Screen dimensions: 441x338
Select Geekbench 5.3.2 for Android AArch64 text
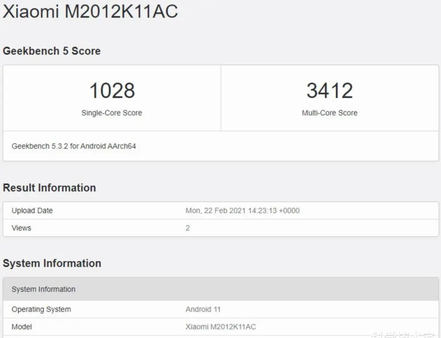point(74,146)
